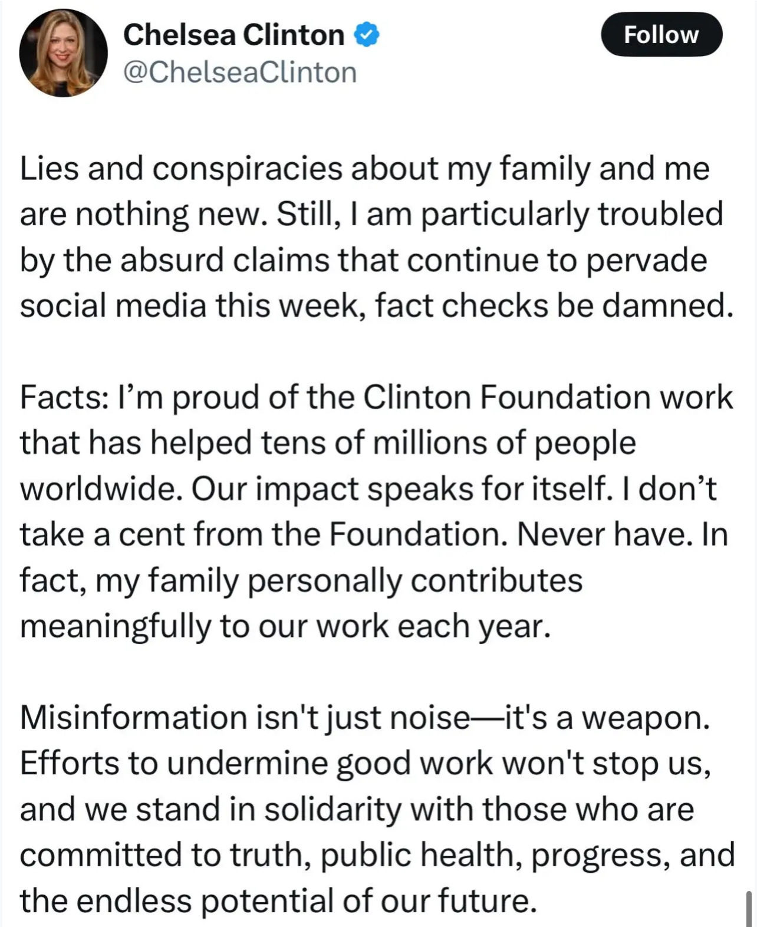Open the Chelsea Clinton display name link
Image resolution: width=757 pixels, height=927 pixels.
point(233,35)
